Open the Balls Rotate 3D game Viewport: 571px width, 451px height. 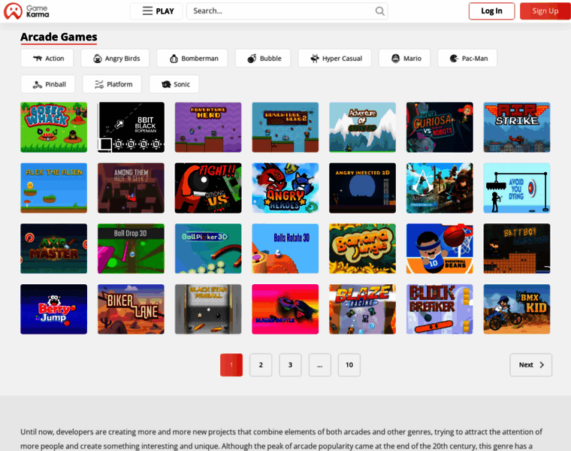[285, 249]
